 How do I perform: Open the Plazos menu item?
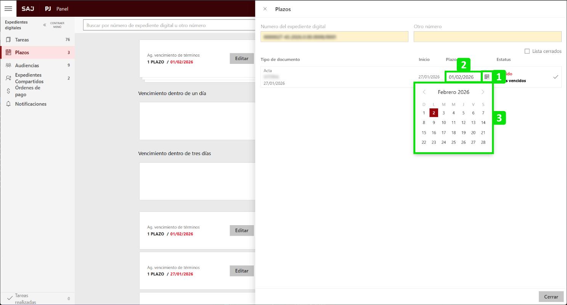tap(22, 52)
